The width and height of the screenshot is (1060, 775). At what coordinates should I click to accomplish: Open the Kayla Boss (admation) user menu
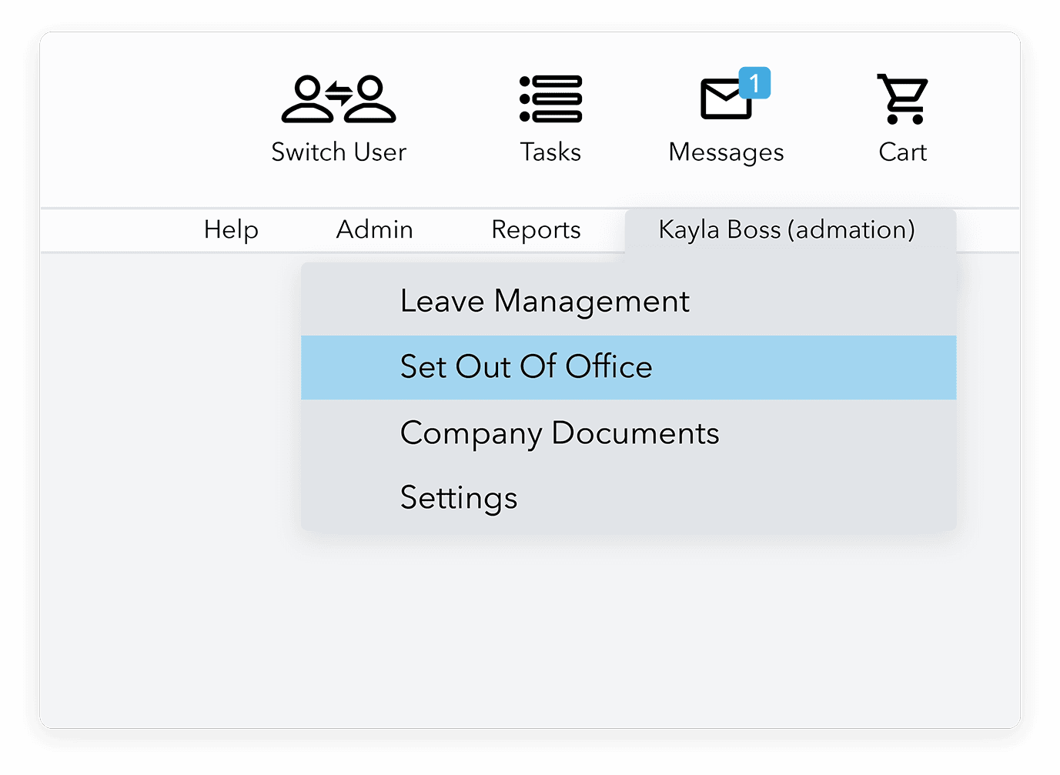pos(785,229)
